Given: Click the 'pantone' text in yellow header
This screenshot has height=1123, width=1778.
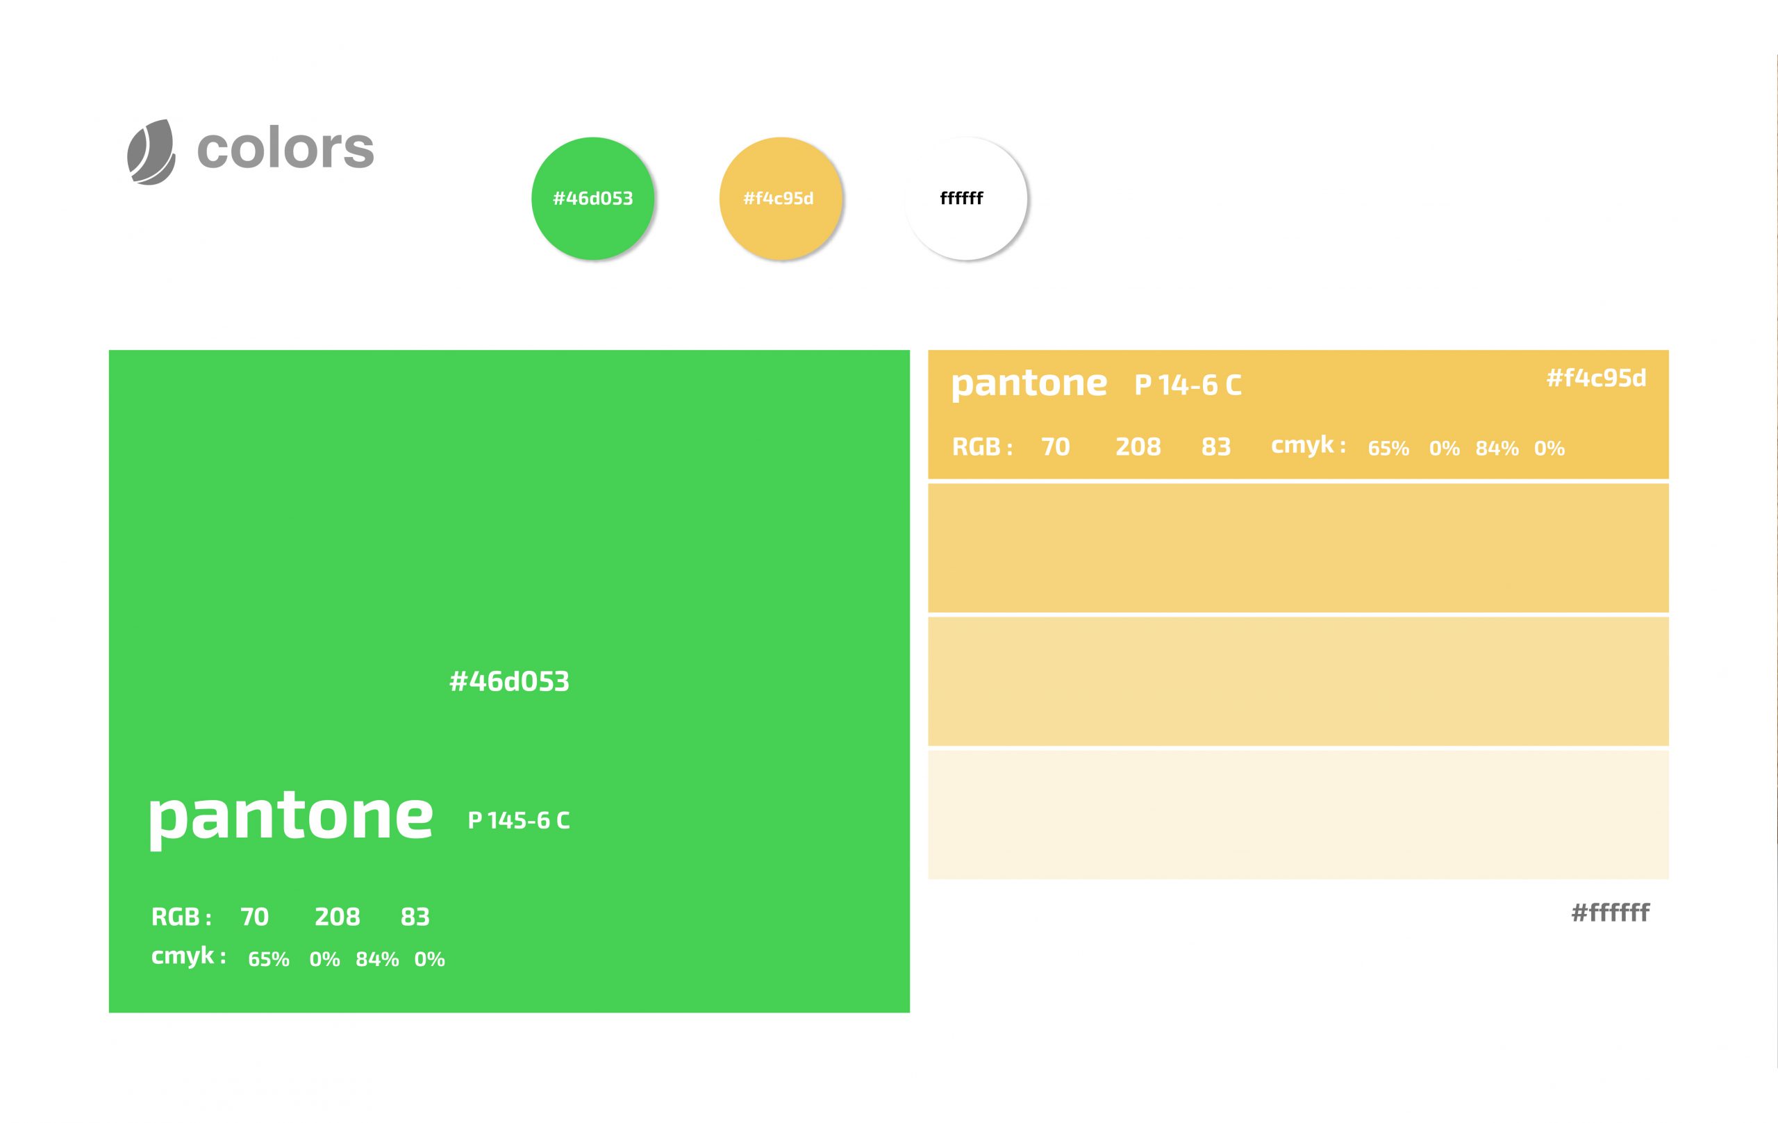Looking at the screenshot, I should pos(1029,384).
